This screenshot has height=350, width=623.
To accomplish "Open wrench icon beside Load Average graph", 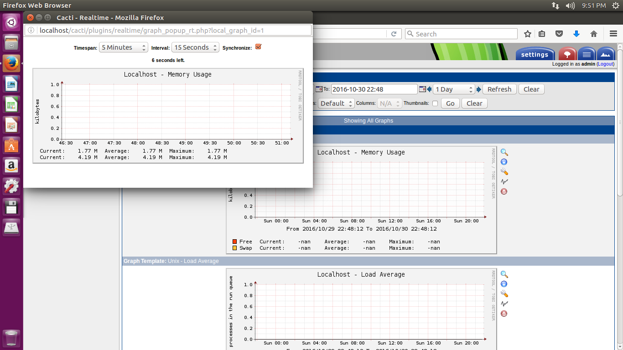I will pyautogui.click(x=504, y=294).
